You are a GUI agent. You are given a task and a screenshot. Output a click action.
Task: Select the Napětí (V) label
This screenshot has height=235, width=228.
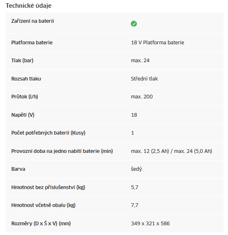[x=23, y=115]
